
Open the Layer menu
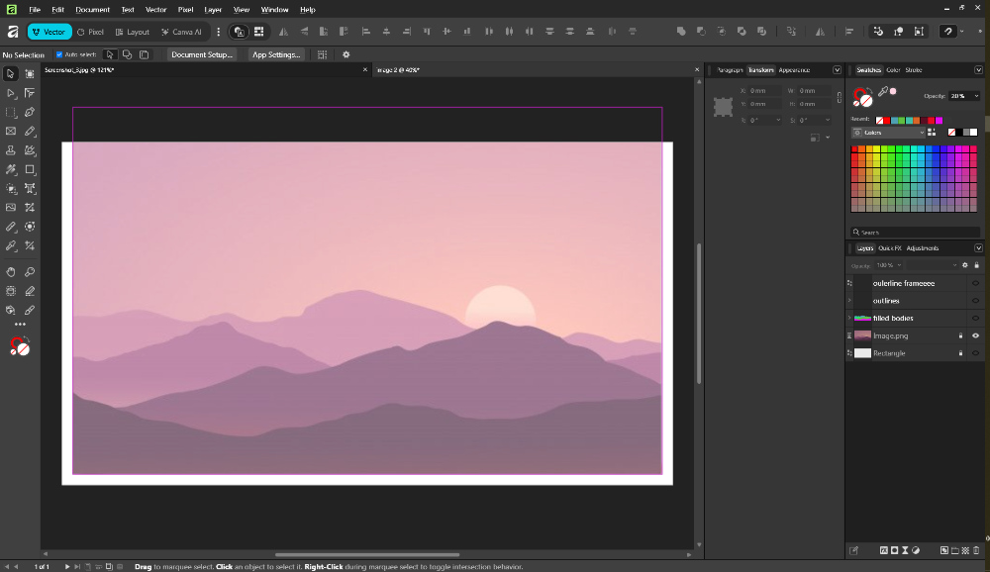click(213, 10)
